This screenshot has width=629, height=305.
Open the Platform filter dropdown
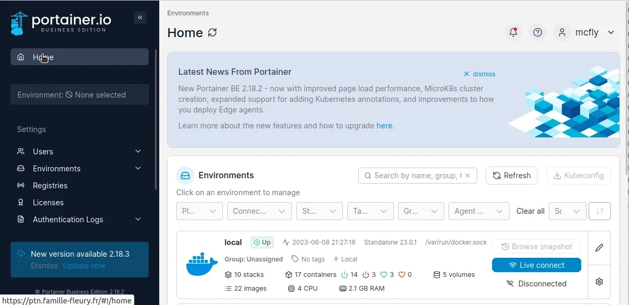[199, 211]
